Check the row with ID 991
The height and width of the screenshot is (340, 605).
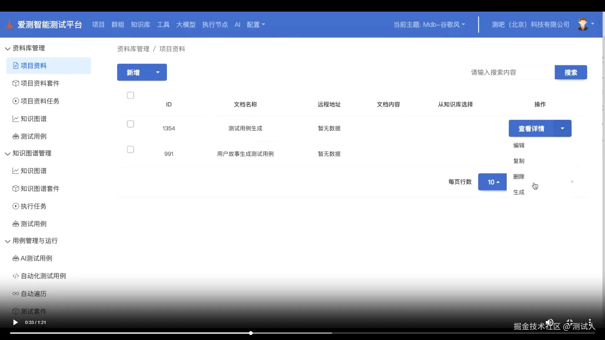tap(130, 150)
